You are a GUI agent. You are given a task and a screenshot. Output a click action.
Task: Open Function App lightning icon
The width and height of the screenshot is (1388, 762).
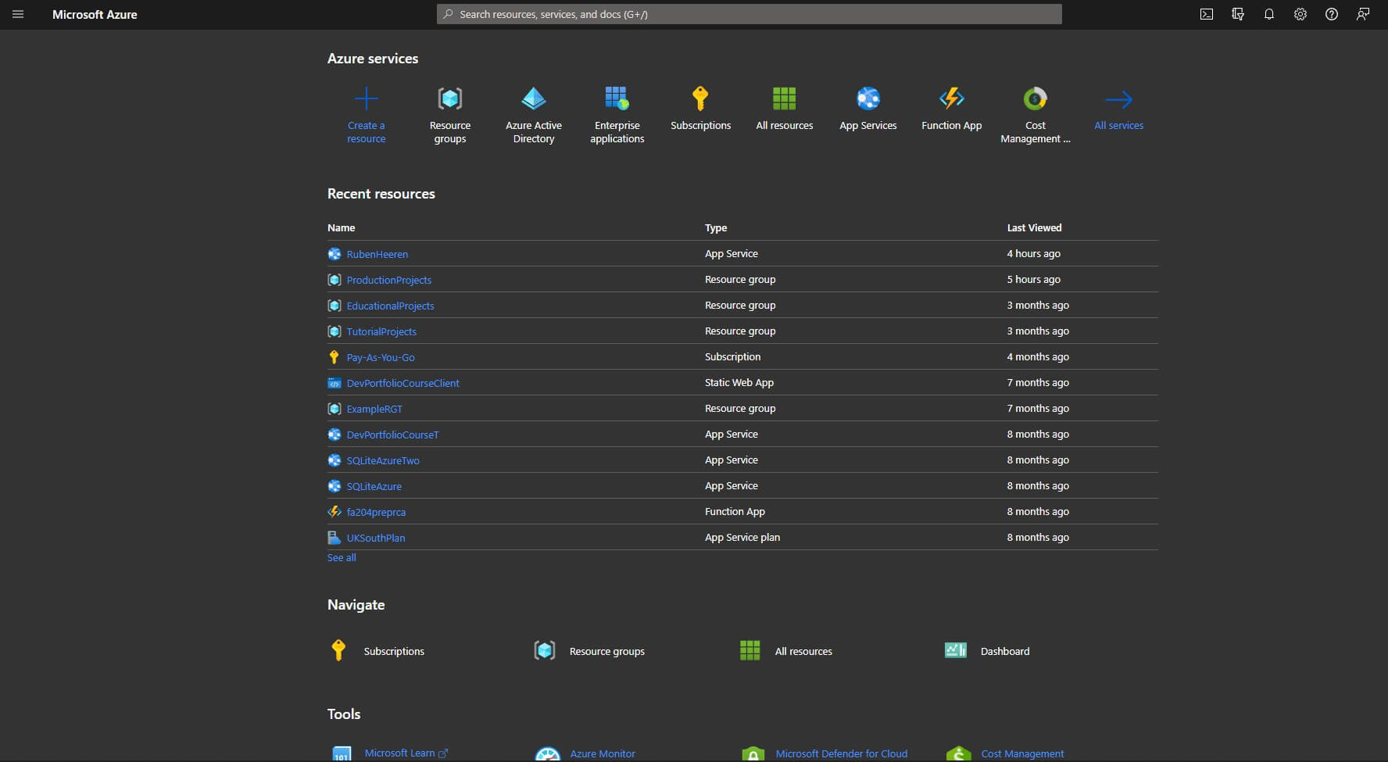click(x=952, y=98)
